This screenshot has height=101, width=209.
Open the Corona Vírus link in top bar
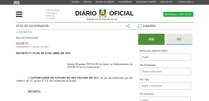point(185,2)
